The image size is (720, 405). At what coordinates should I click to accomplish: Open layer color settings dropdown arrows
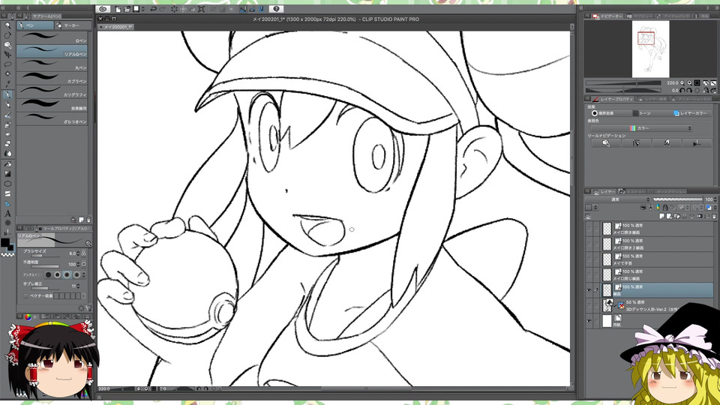(715, 207)
